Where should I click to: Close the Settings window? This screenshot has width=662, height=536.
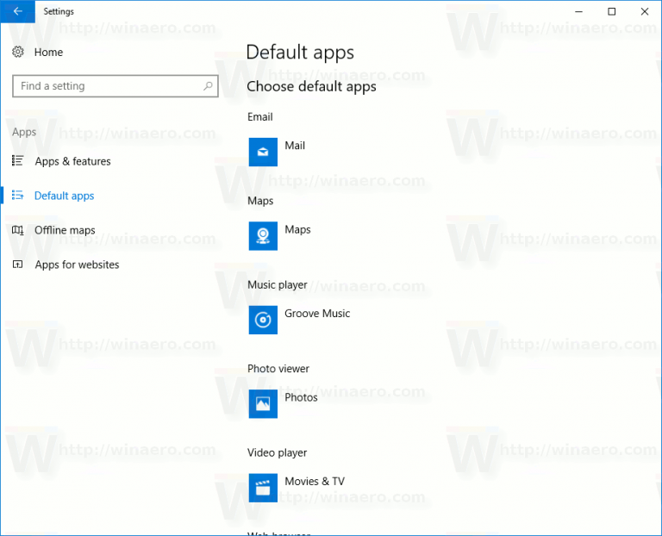click(644, 11)
